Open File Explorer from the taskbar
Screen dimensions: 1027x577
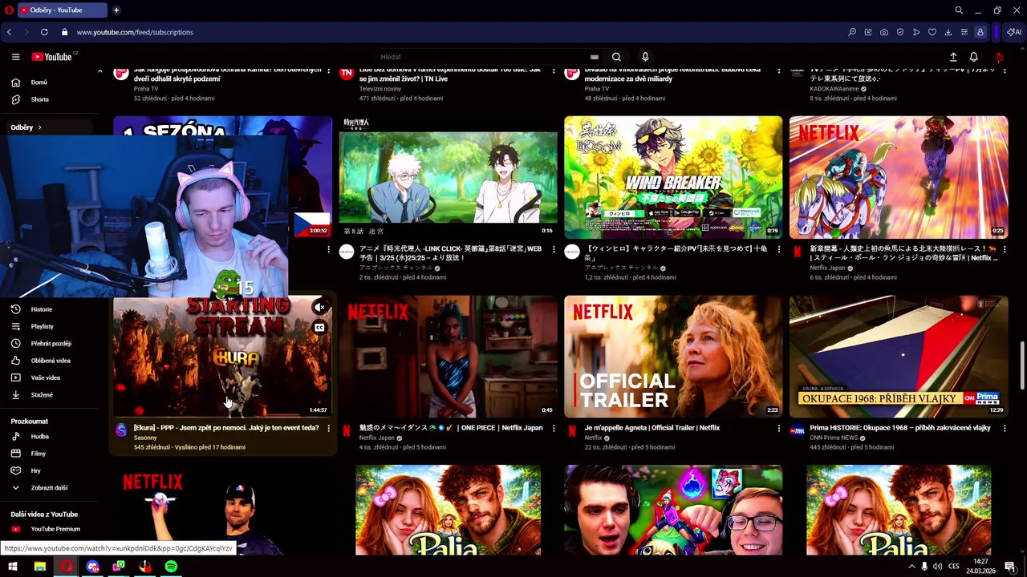coord(39,567)
